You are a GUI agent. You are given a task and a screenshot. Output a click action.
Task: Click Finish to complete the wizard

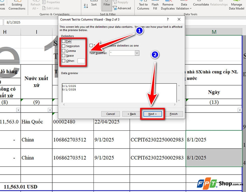pyautogui.click(x=174, y=114)
